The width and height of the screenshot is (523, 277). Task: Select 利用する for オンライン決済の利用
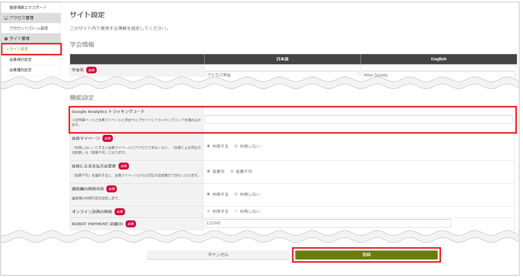[x=208, y=211]
